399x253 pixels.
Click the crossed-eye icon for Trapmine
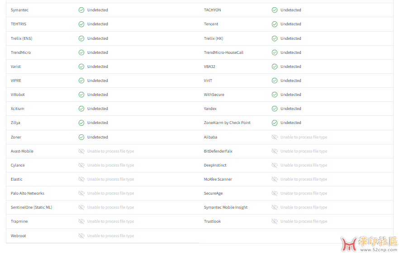81,221
